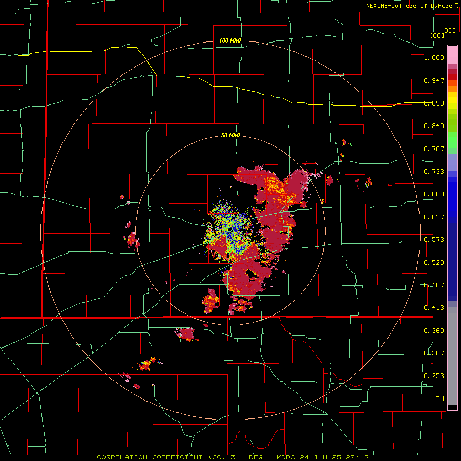This screenshot has height=461, width=461.
Task: Select the 100 NMI range ring label
Action: pyautogui.click(x=230, y=40)
